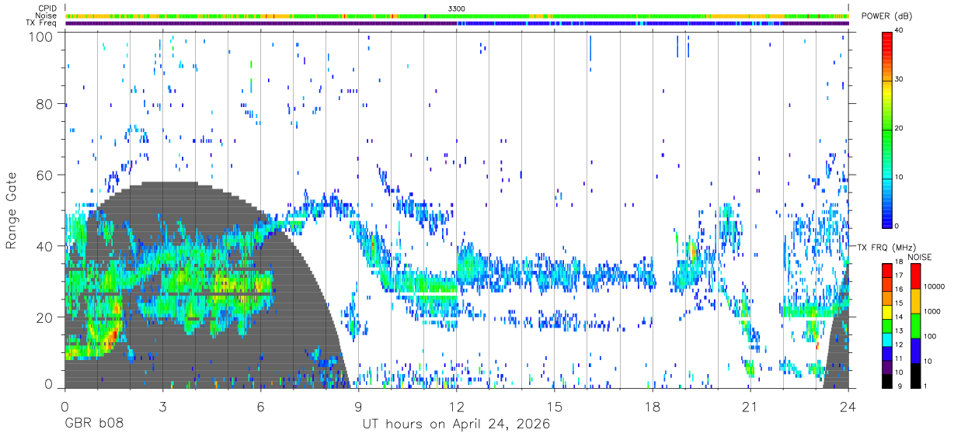
Task: Click the 18 tick on the UT hours axis
Action: [653, 405]
